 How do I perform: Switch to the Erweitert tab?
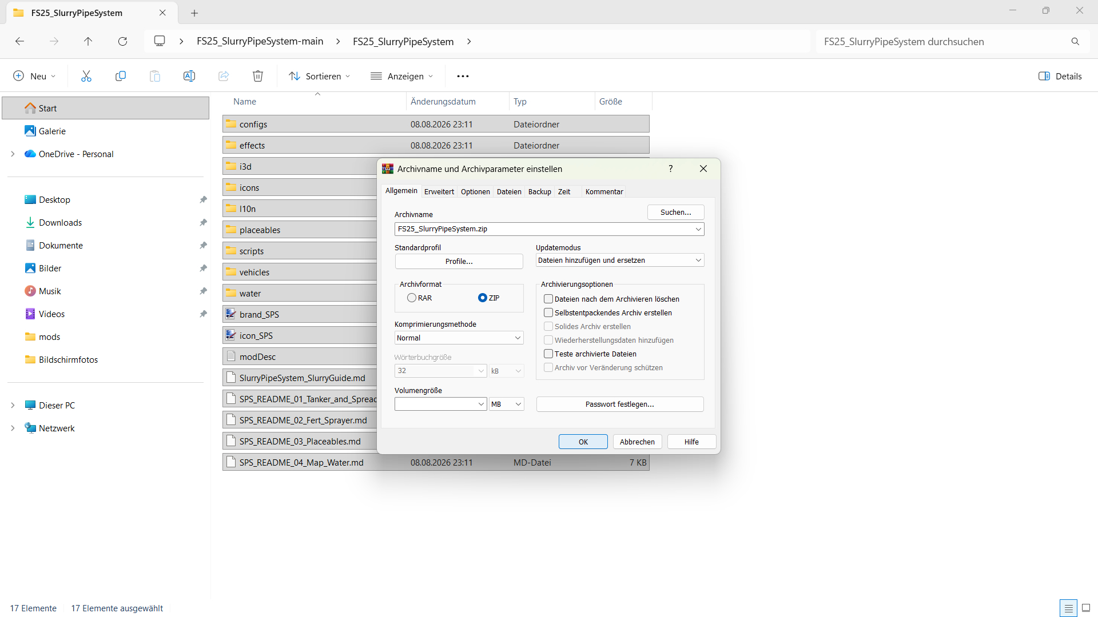(439, 191)
